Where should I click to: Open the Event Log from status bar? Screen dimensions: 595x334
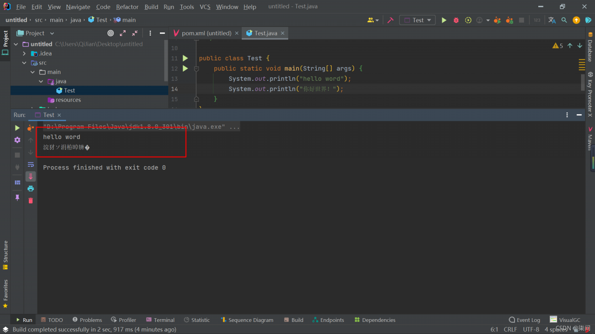[524, 320]
